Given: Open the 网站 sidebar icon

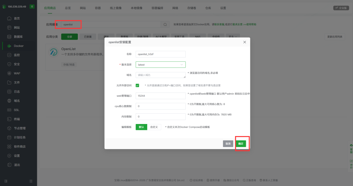Looking at the screenshot, I should coord(9,28).
